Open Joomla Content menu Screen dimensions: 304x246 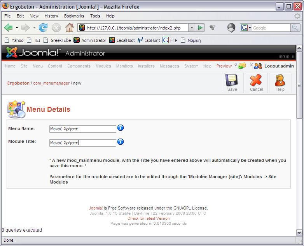click(x=55, y=66)
